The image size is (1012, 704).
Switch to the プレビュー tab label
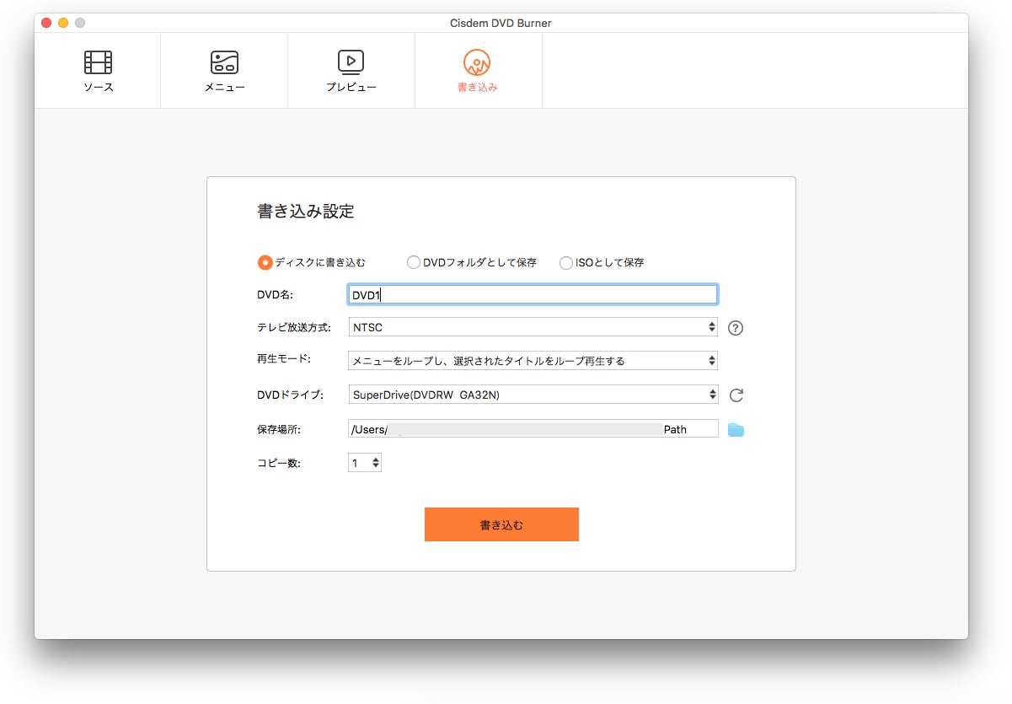[x=351, y=87]
